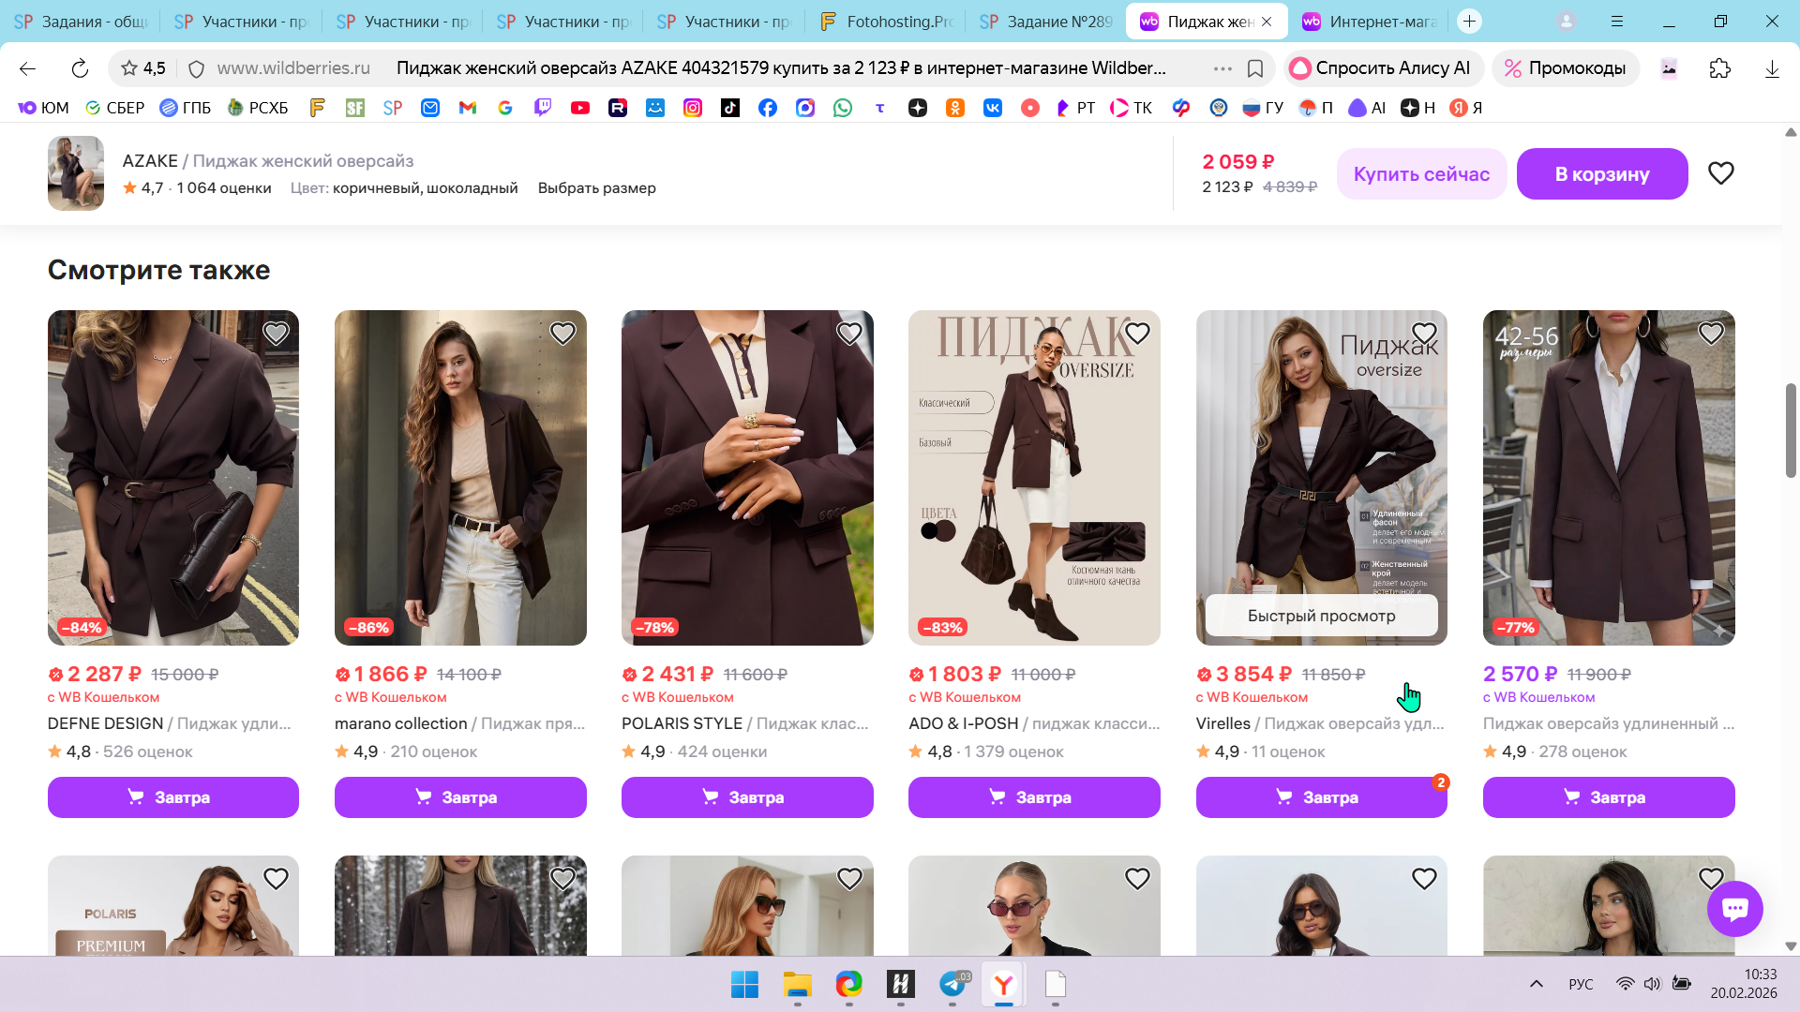Expand the "Выбрать размер" size selector

coord(596,187)
